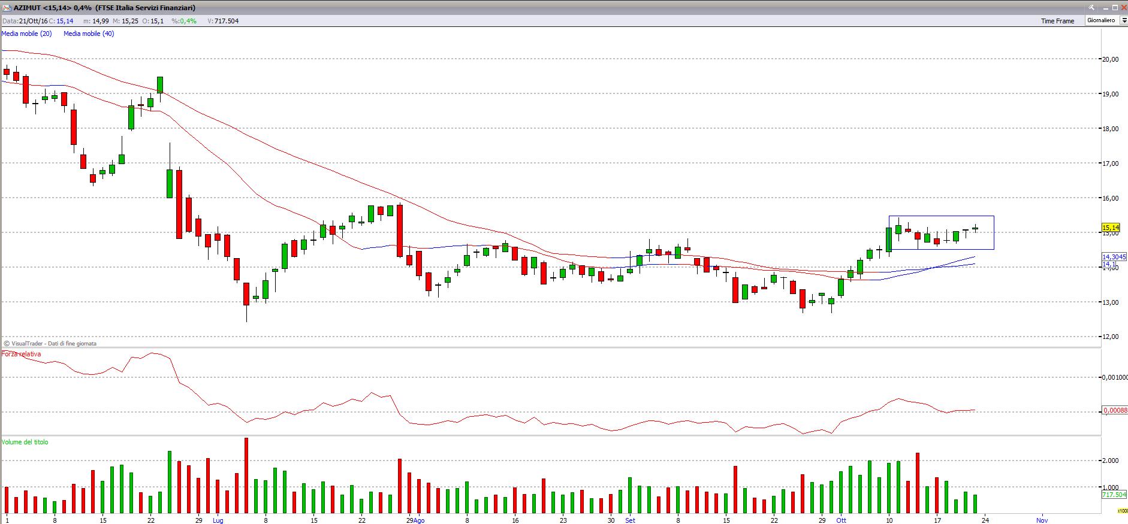Click the Forza relativa indicator label
This screenshot has width=1128, height=524.
coord(21,354)
